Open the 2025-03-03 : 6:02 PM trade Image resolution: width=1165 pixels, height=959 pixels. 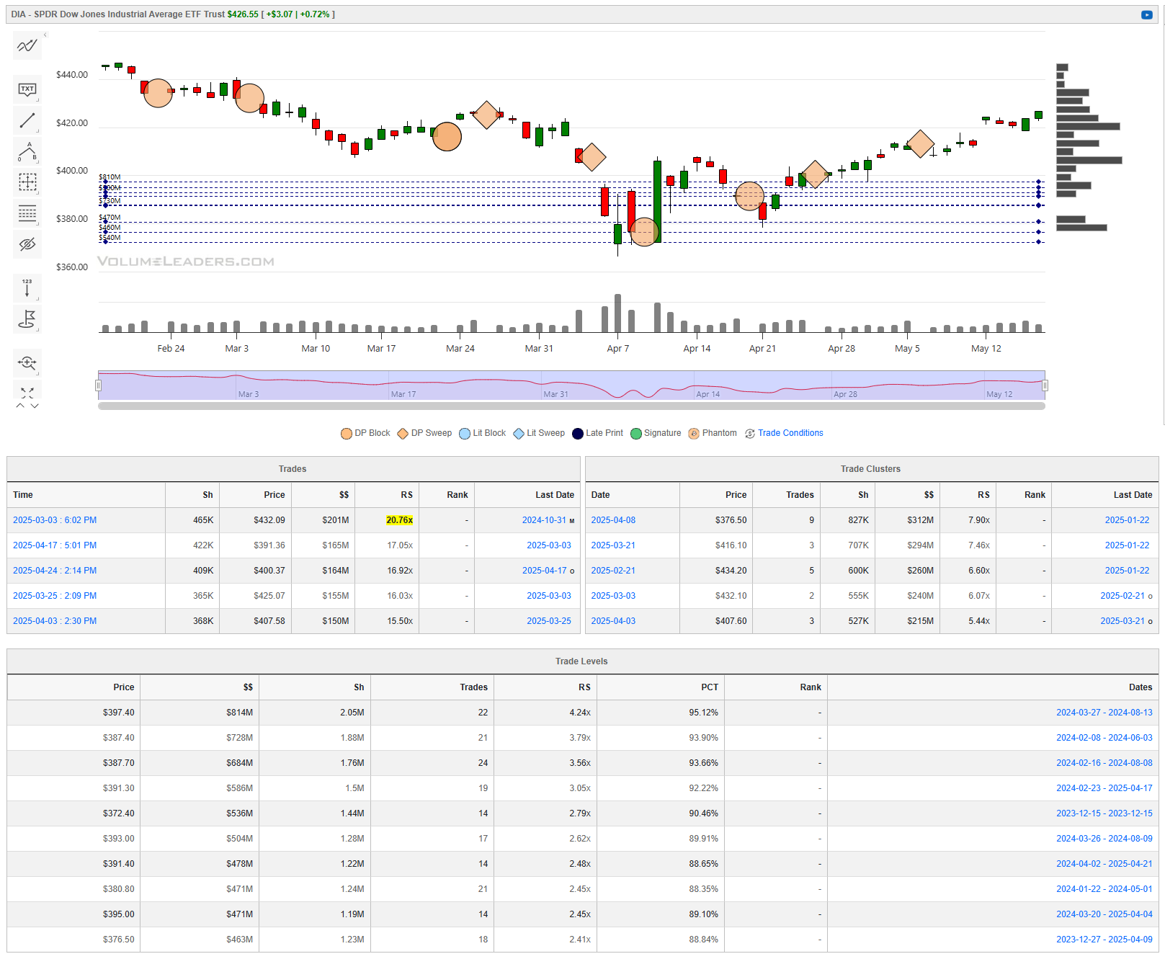pos(55,520)
